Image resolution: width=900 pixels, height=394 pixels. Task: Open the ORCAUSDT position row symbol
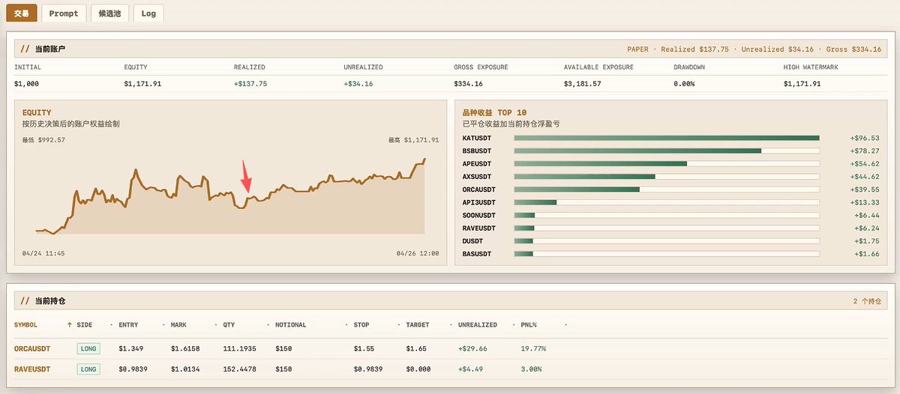point(34,348)
